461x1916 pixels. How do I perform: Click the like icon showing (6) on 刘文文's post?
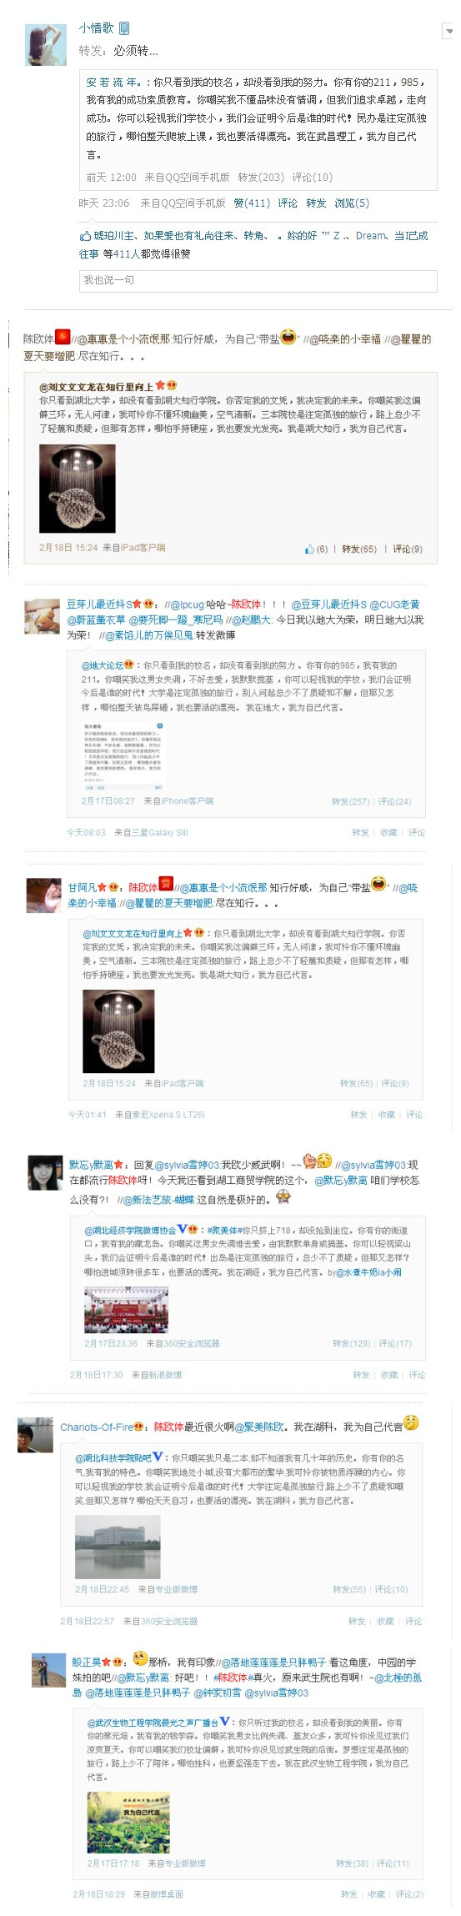(x=316, y=549)
